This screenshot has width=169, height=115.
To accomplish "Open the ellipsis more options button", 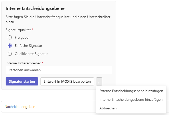I will click(99, 82).
